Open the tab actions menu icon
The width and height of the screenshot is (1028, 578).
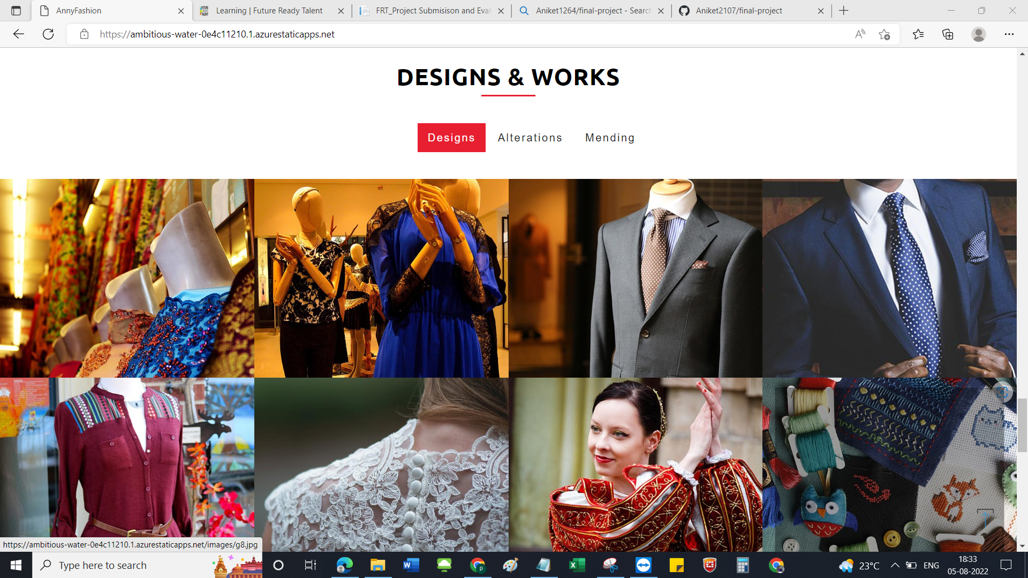tap(16, 11)
